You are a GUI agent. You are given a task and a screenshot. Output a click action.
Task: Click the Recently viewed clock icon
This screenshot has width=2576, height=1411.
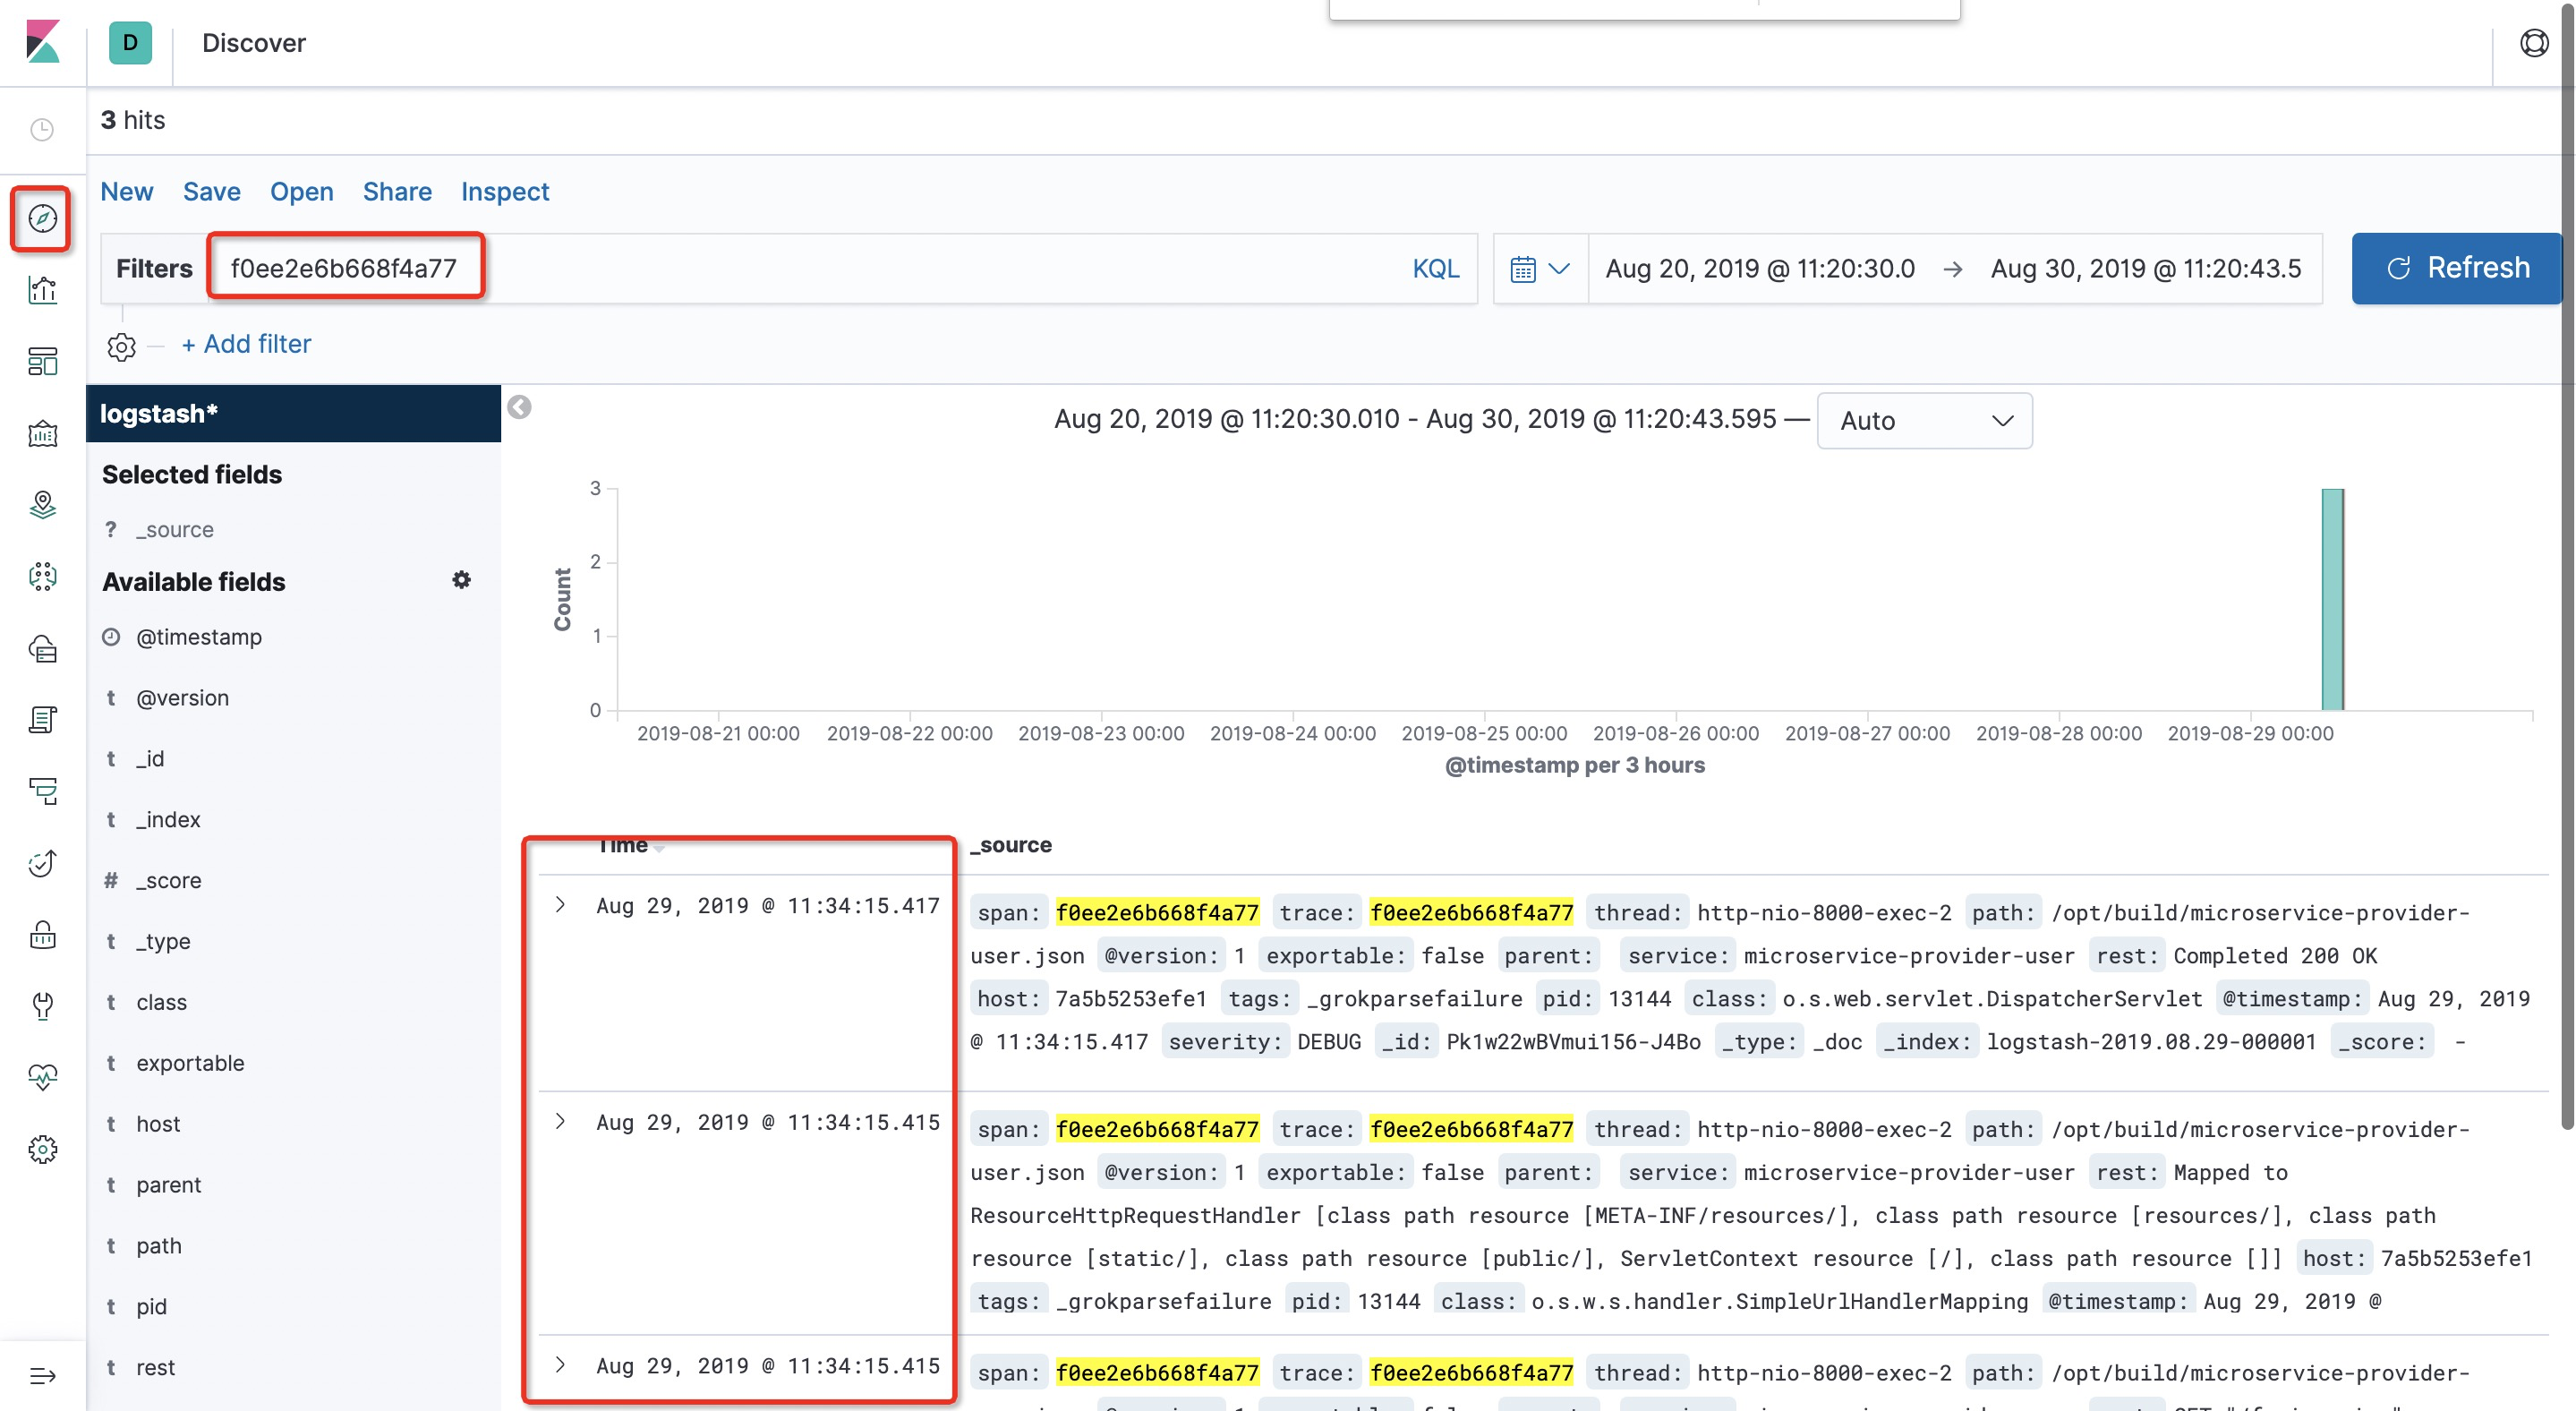[x=42, y=129]
